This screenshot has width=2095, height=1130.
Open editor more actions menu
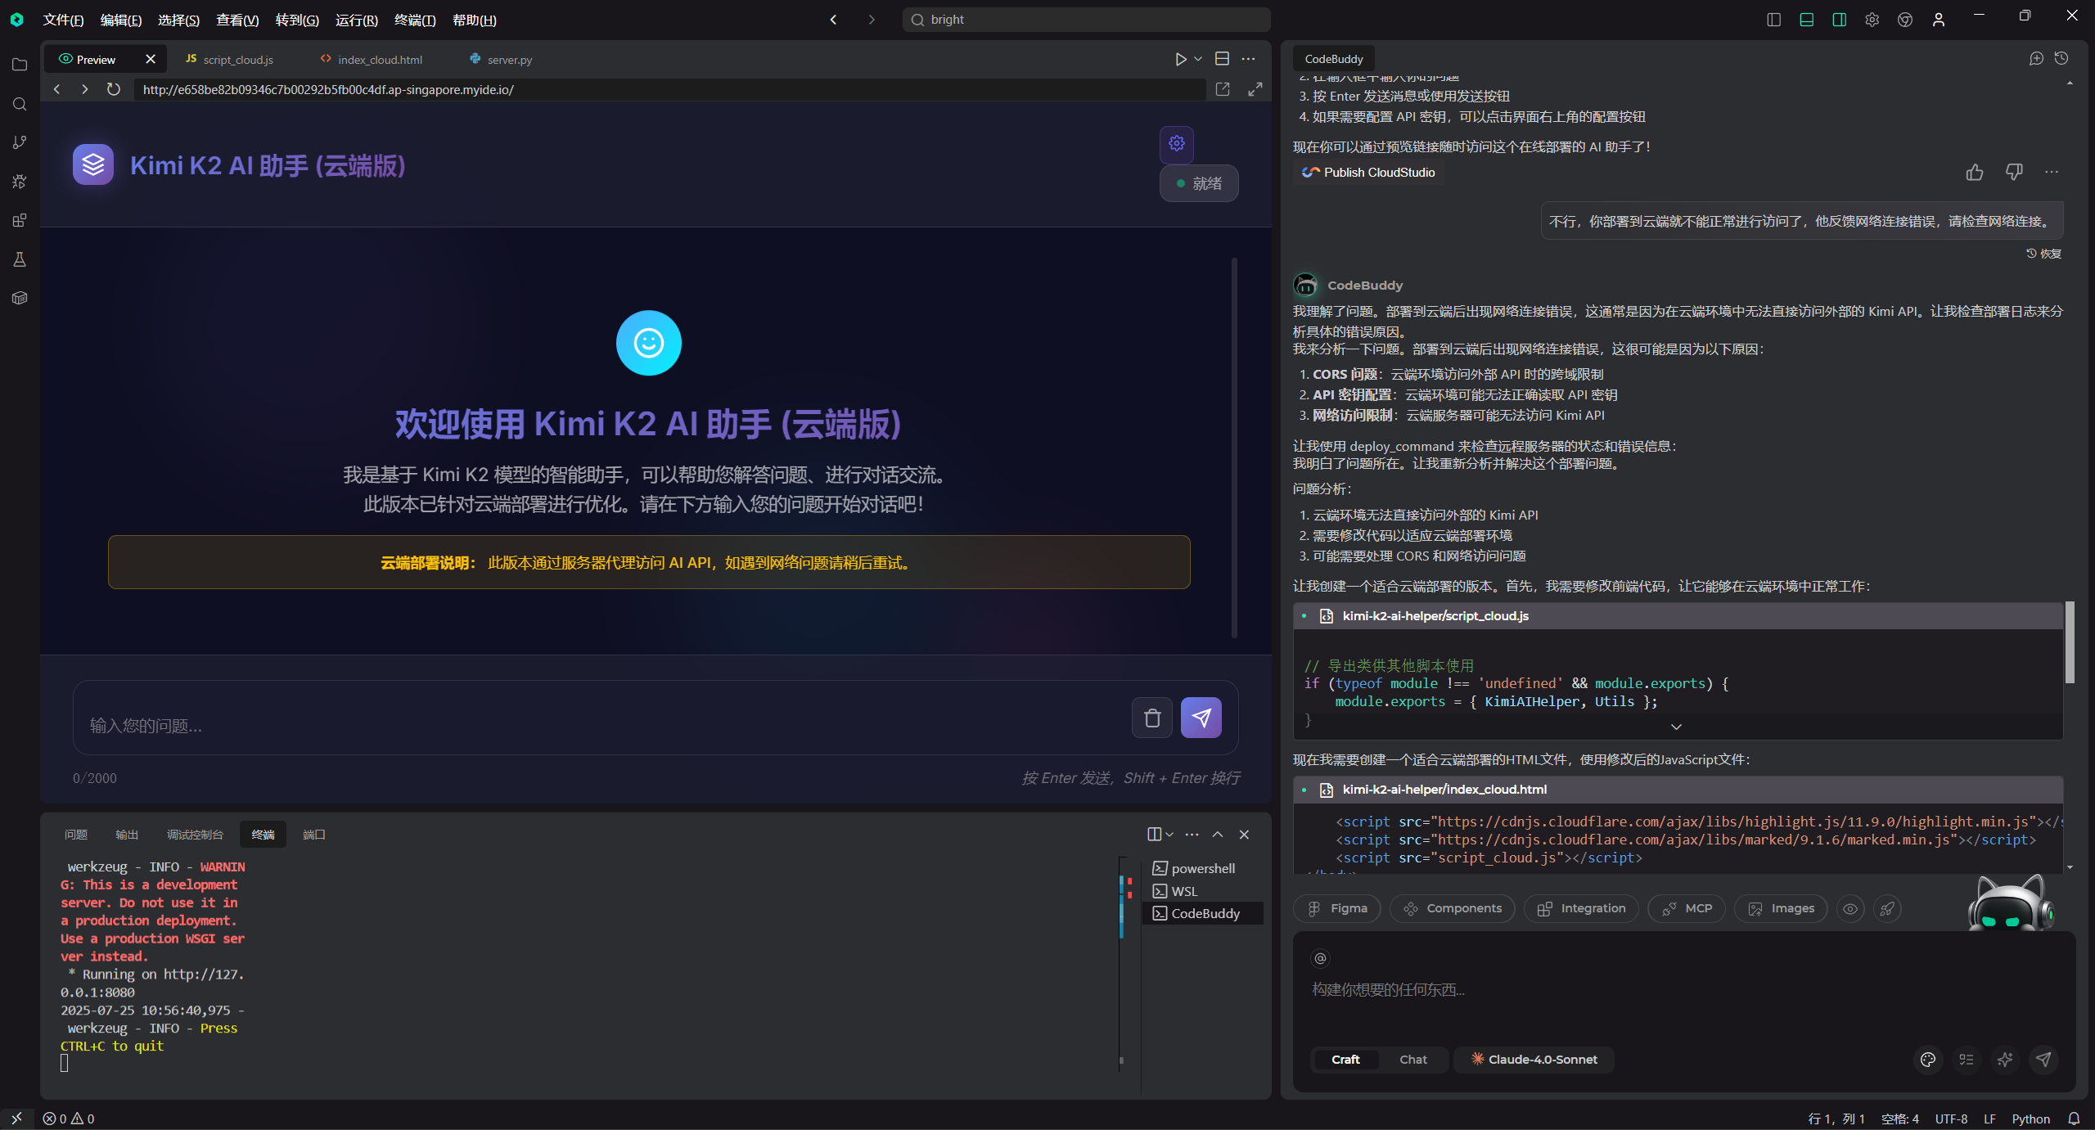click(x=1248, y=59)
